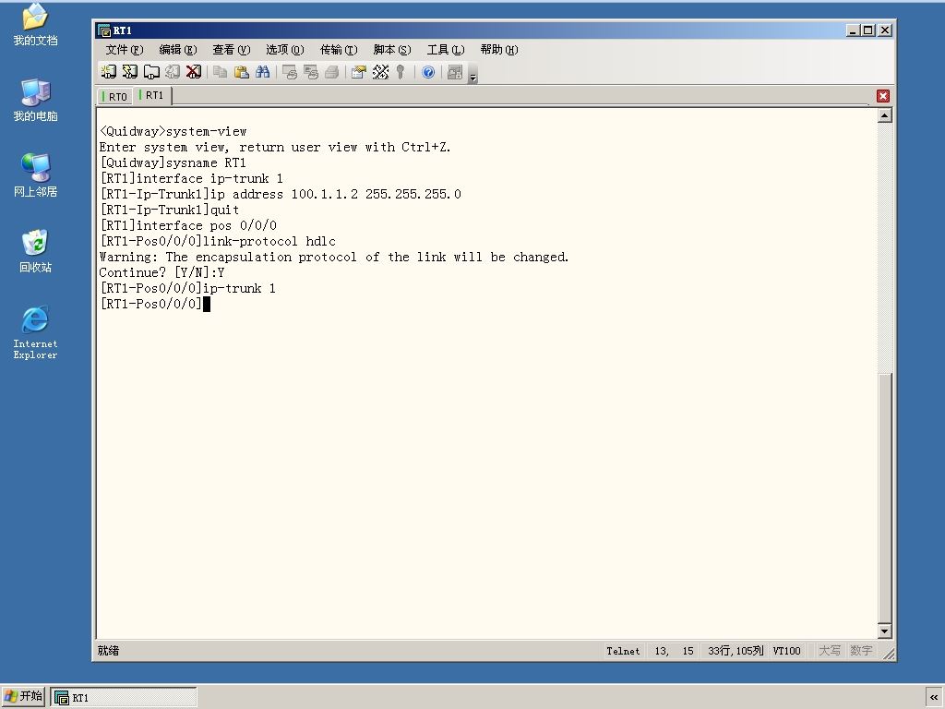Click the Connect in Tab icon
The image size is (945, 709).
151,72
